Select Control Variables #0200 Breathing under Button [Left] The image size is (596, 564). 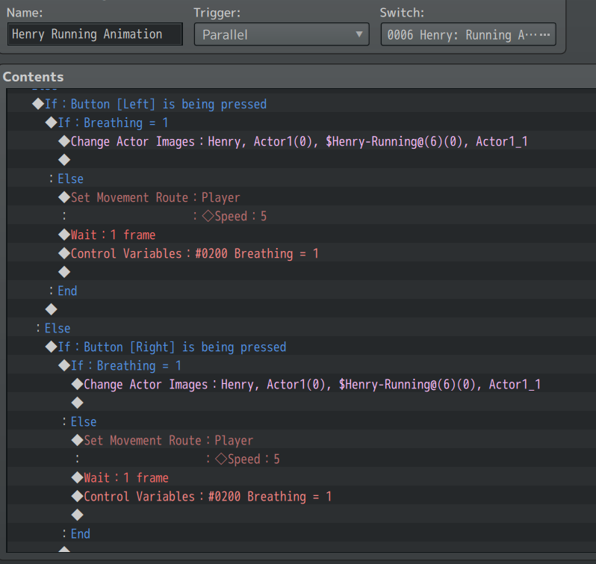302,253
